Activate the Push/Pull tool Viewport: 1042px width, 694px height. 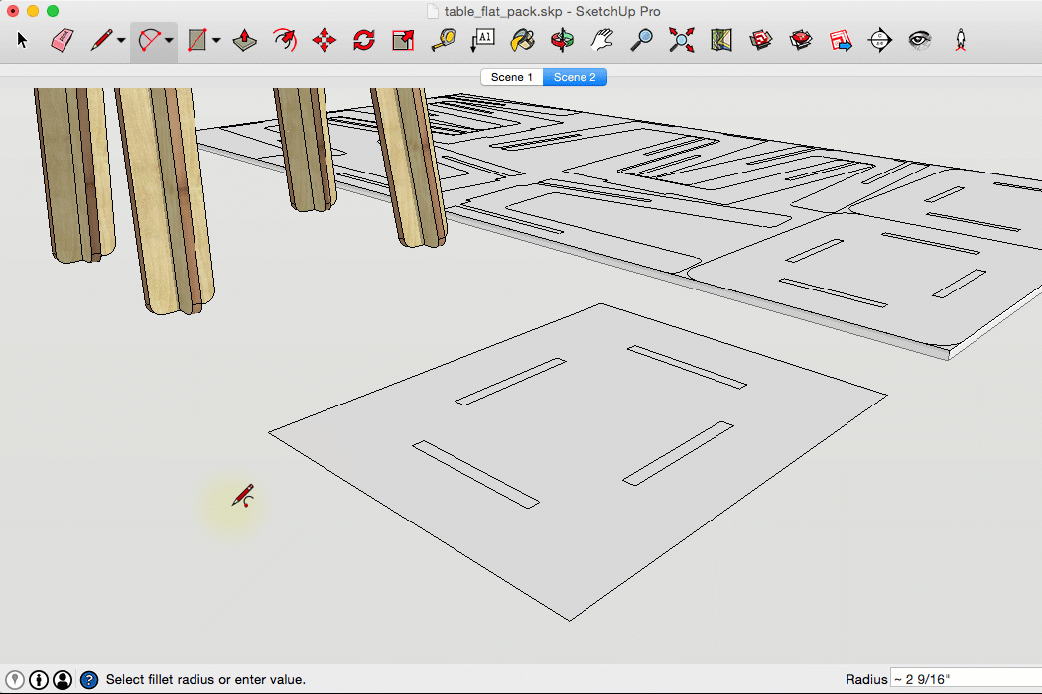coord(244,41)
